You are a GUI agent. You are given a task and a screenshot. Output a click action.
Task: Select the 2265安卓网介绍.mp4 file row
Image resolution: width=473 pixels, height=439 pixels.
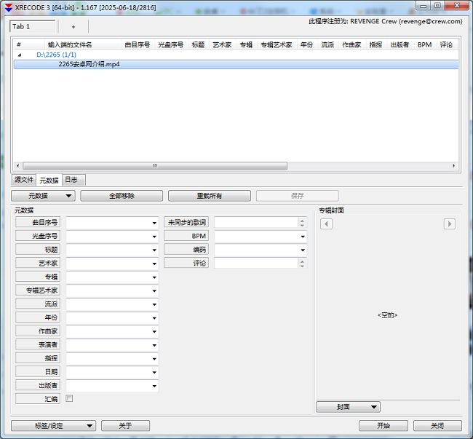click(x=89, y=64)
